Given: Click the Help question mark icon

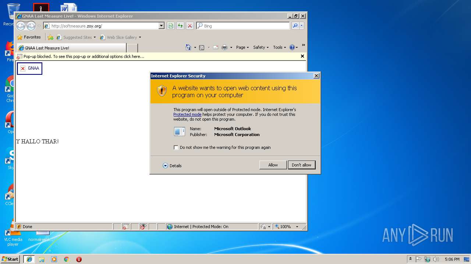Looking at the screenshot, I should [292, 47].
